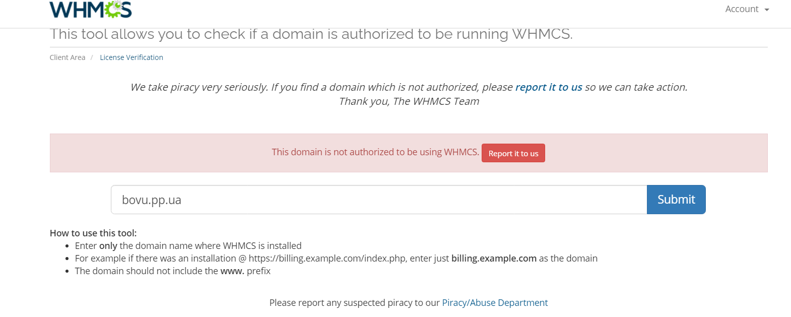
Task: Click the "Thank you, The WHMCS Team" line
Action: coord(409,101)
